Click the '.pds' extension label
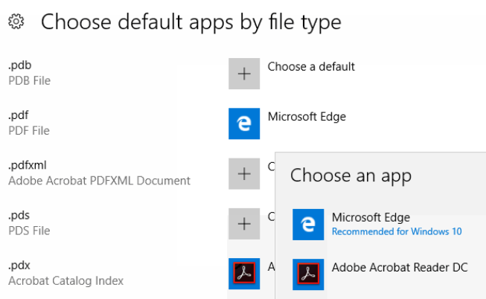Image resolution: width=486 pixels, height=299 pixels. tap(19, 216)
